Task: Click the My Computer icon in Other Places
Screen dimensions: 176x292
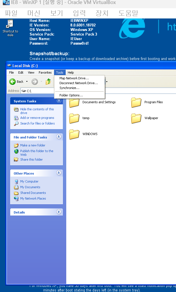Action: (x=16, y=182)
